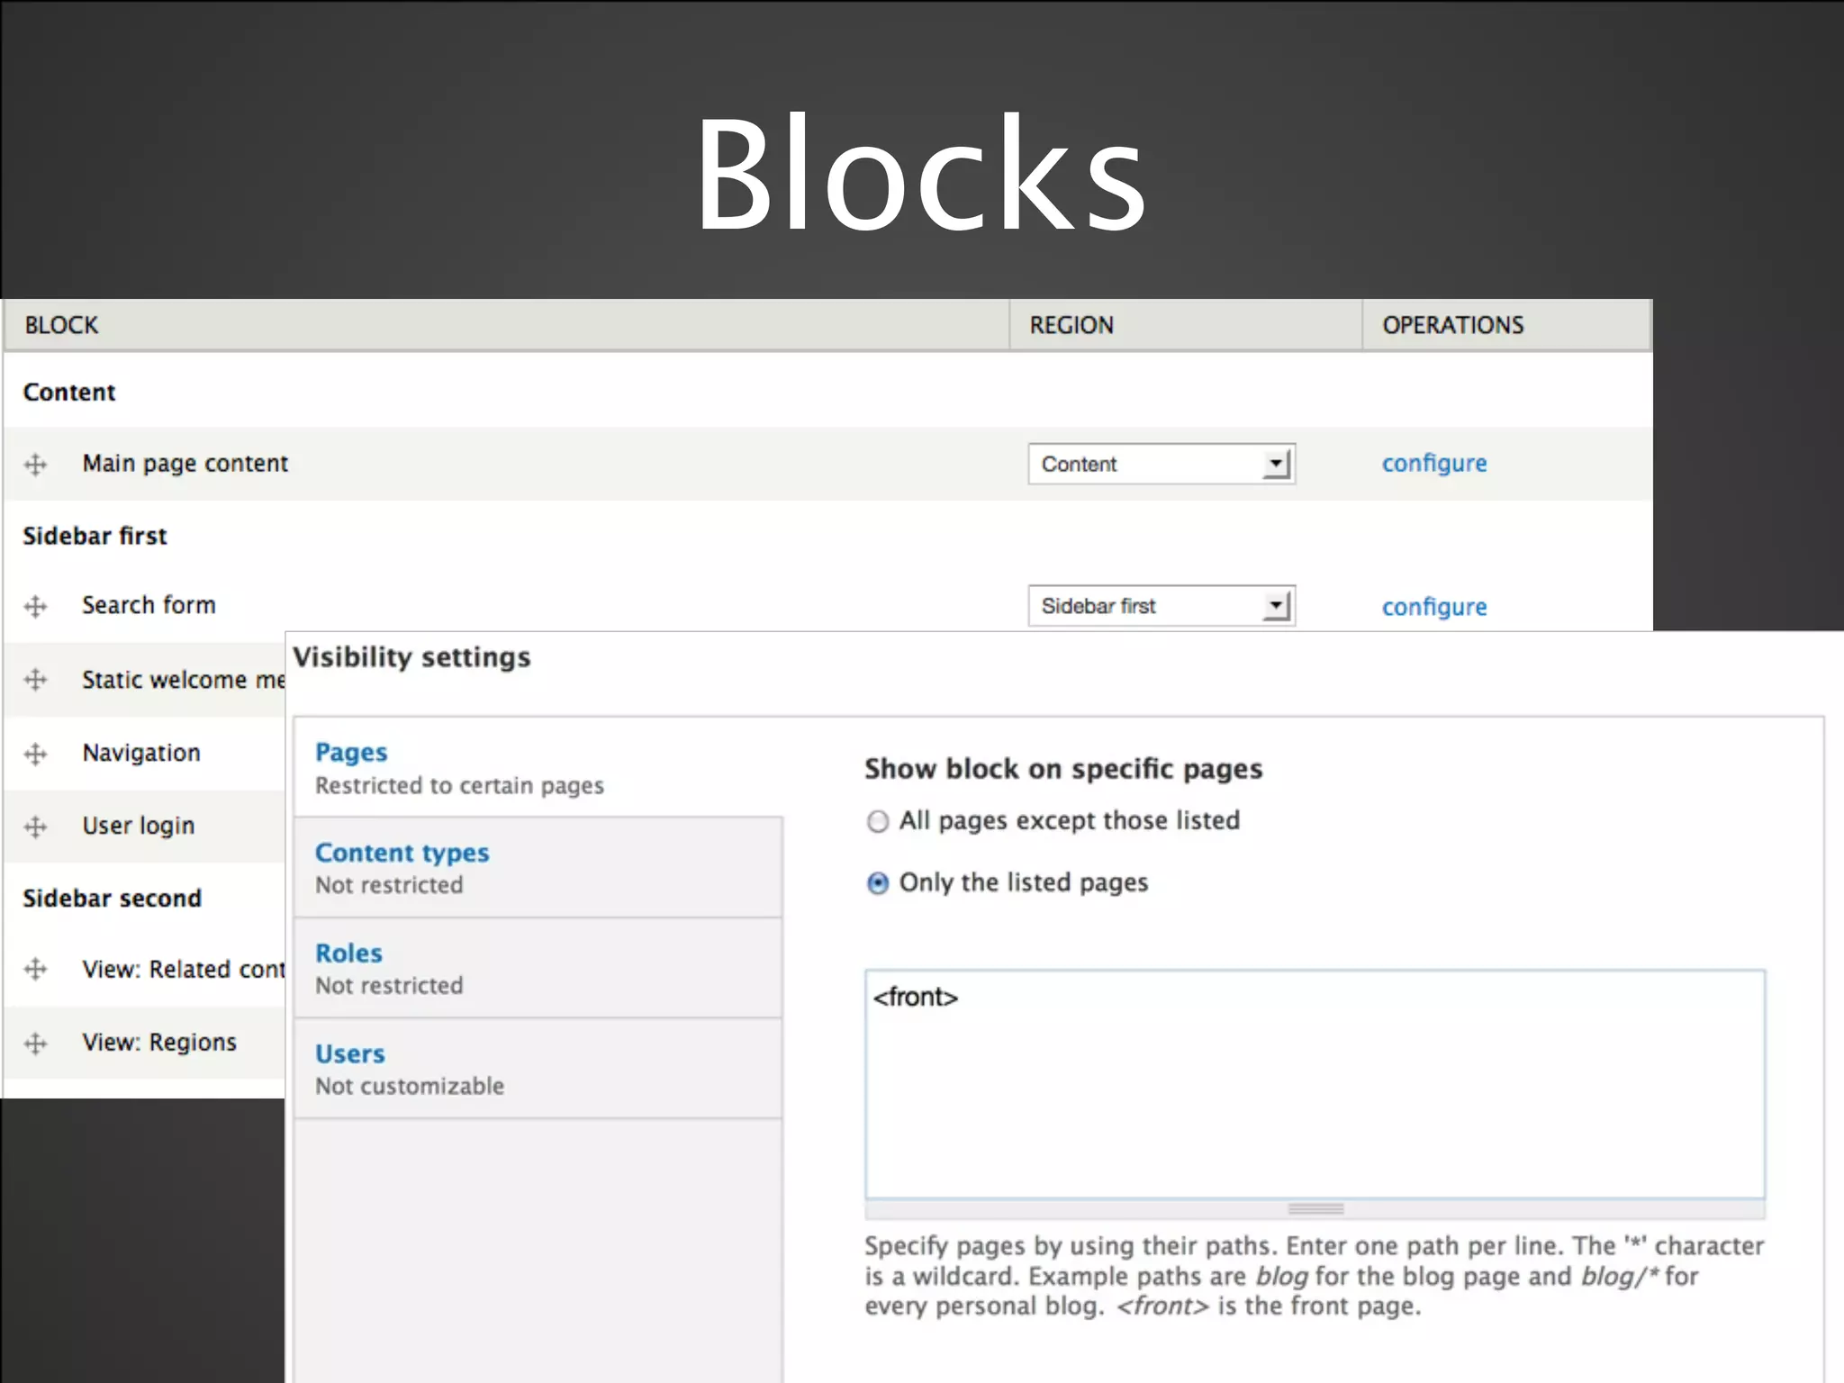
Task: Switch to the Users visibility tab
Action: click(538, 1069)
